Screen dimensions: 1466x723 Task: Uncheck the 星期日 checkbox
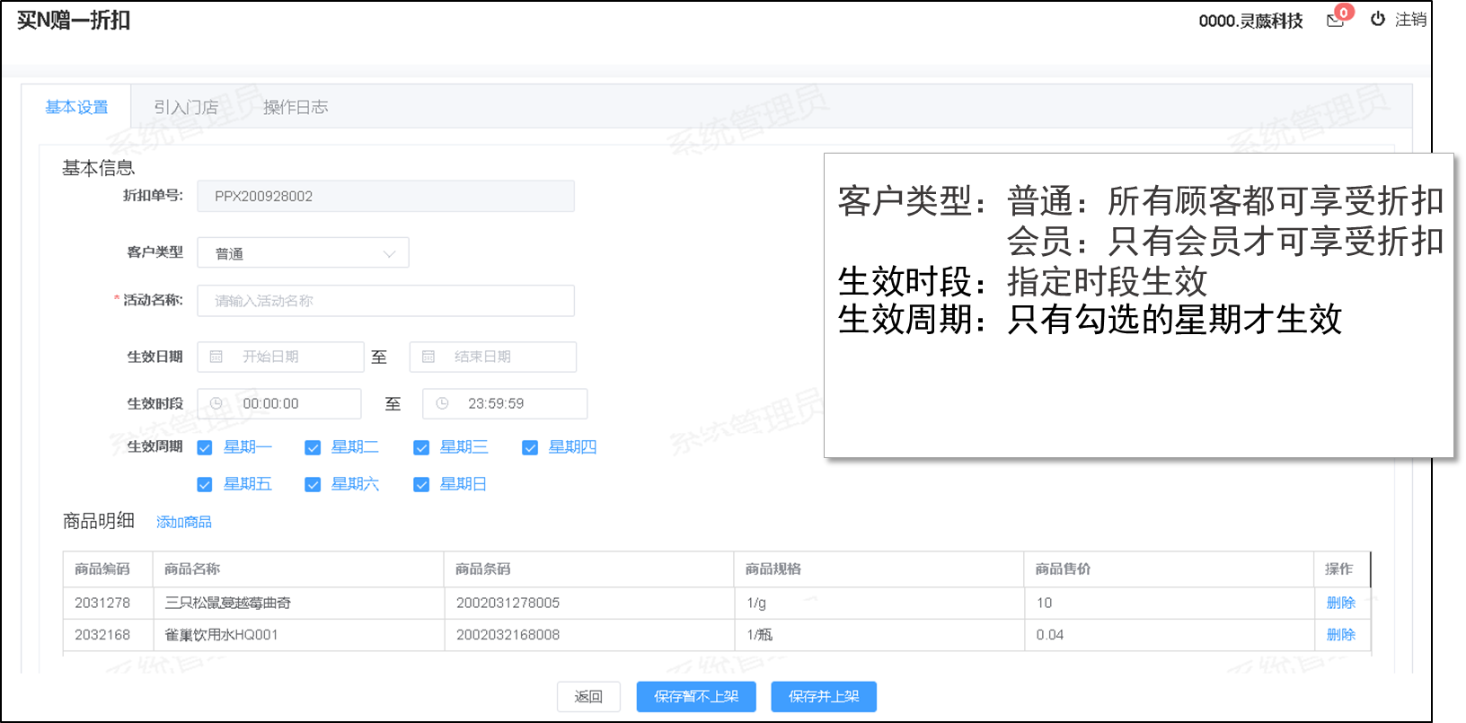tap(421, 484)
